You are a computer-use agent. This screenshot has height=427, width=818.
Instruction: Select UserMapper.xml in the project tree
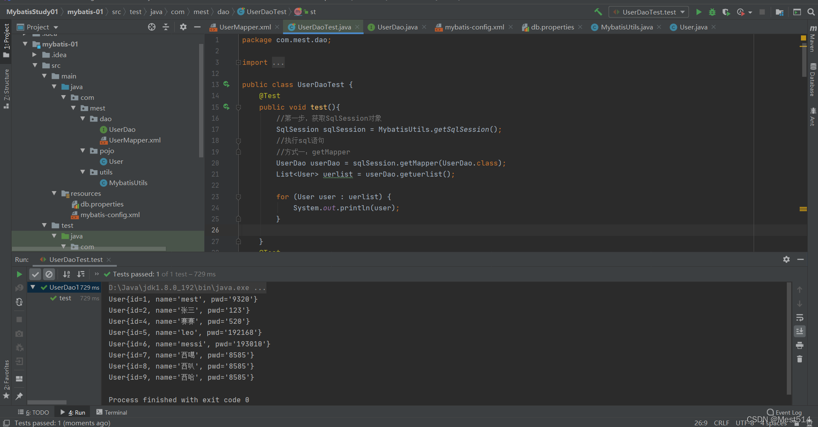pyautogui.click(x=135, y=140)
